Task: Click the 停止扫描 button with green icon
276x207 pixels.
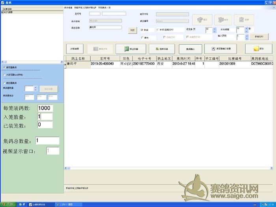Action: point(131,49)
